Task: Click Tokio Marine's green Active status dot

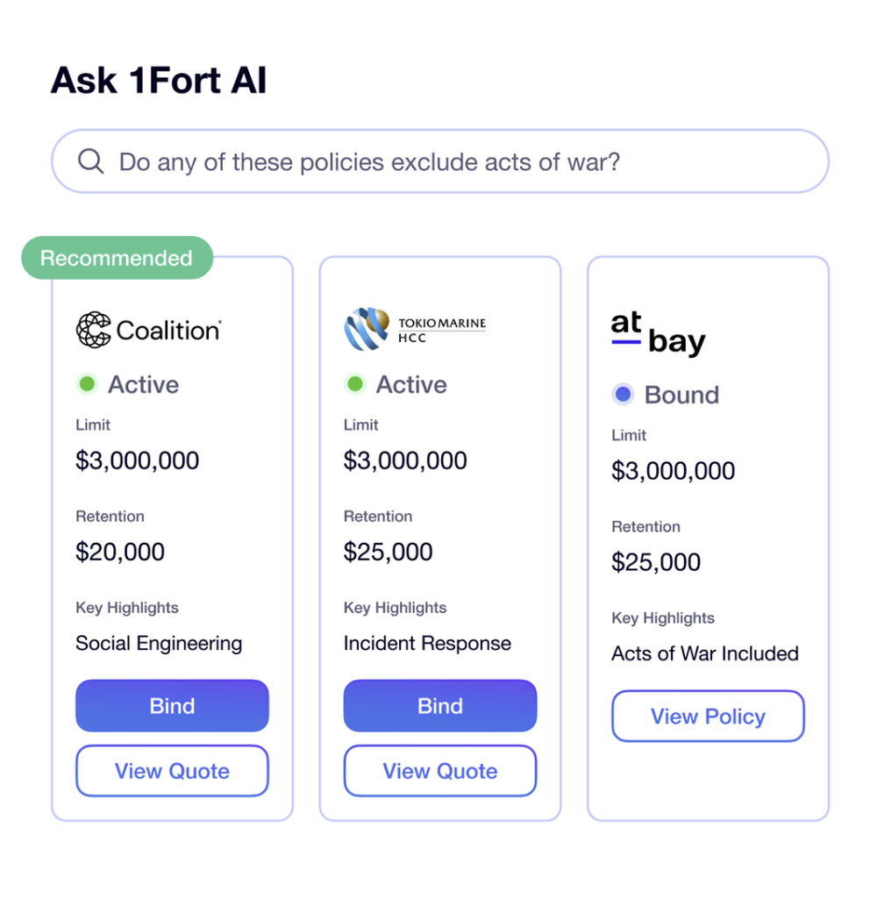Action: [355, 383]
